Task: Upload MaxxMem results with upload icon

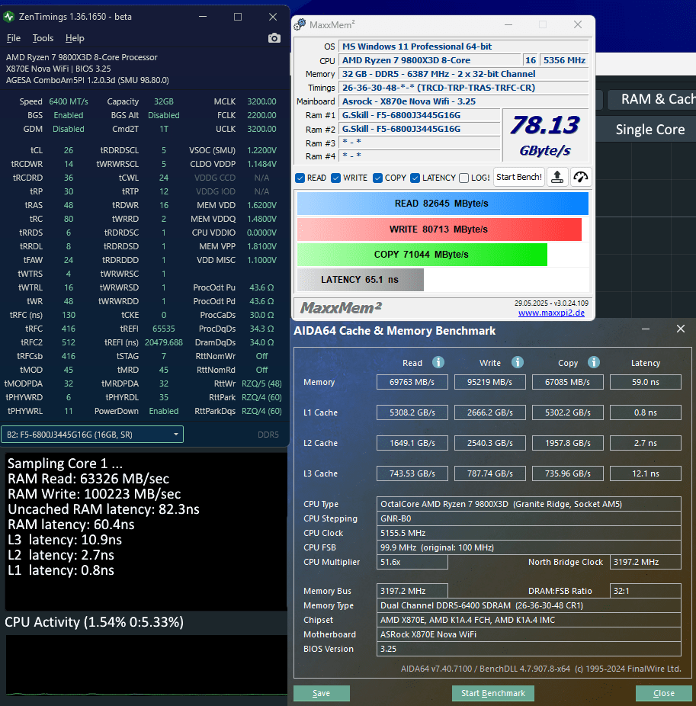Action: [557, 177]
